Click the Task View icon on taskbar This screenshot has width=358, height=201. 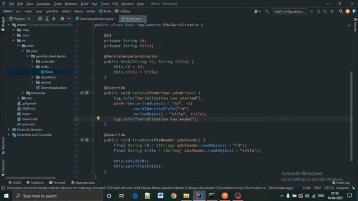pyautogui.click(x=121, y=196)
